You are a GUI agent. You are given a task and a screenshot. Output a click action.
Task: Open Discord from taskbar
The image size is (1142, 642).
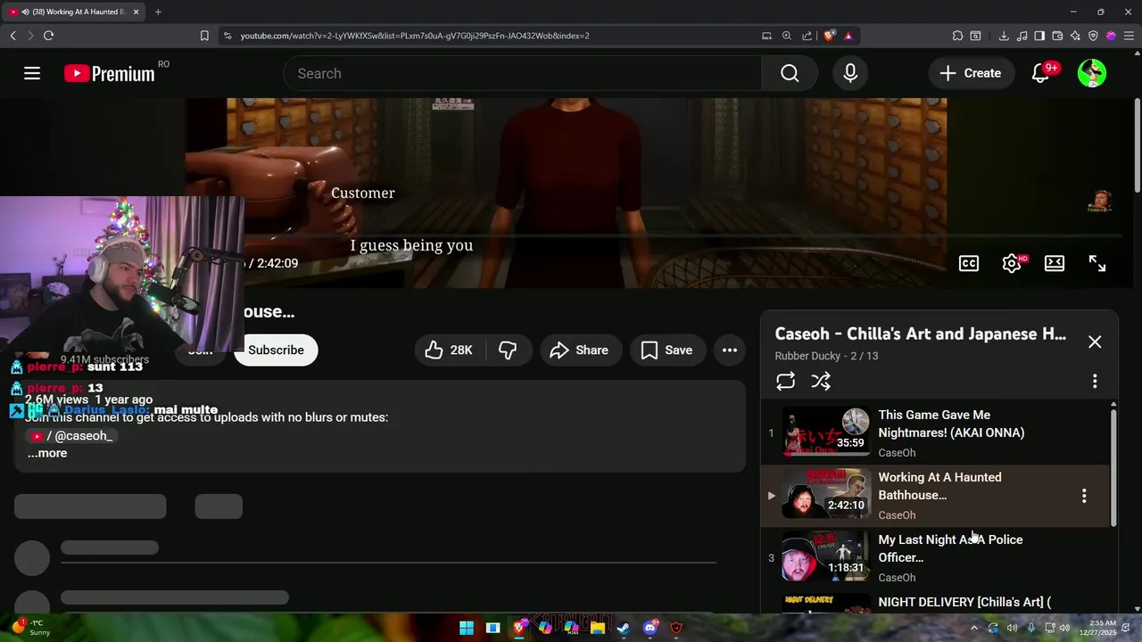650,628
